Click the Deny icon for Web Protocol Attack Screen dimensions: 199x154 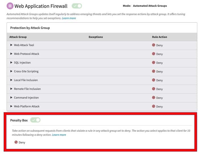154,54
